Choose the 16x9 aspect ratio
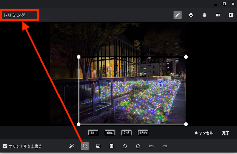Viewport: 237px width, 154px height. click(143, 133)
